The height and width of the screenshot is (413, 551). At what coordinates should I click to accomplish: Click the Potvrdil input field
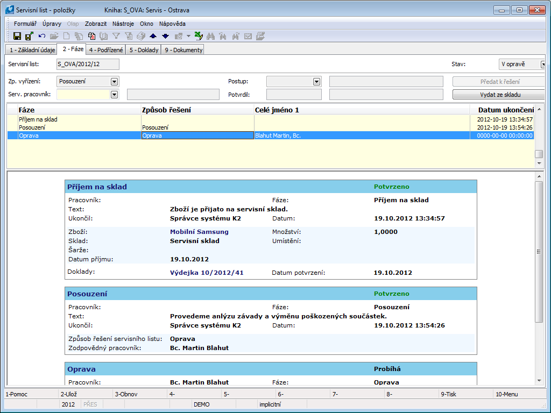pos(294,95)
